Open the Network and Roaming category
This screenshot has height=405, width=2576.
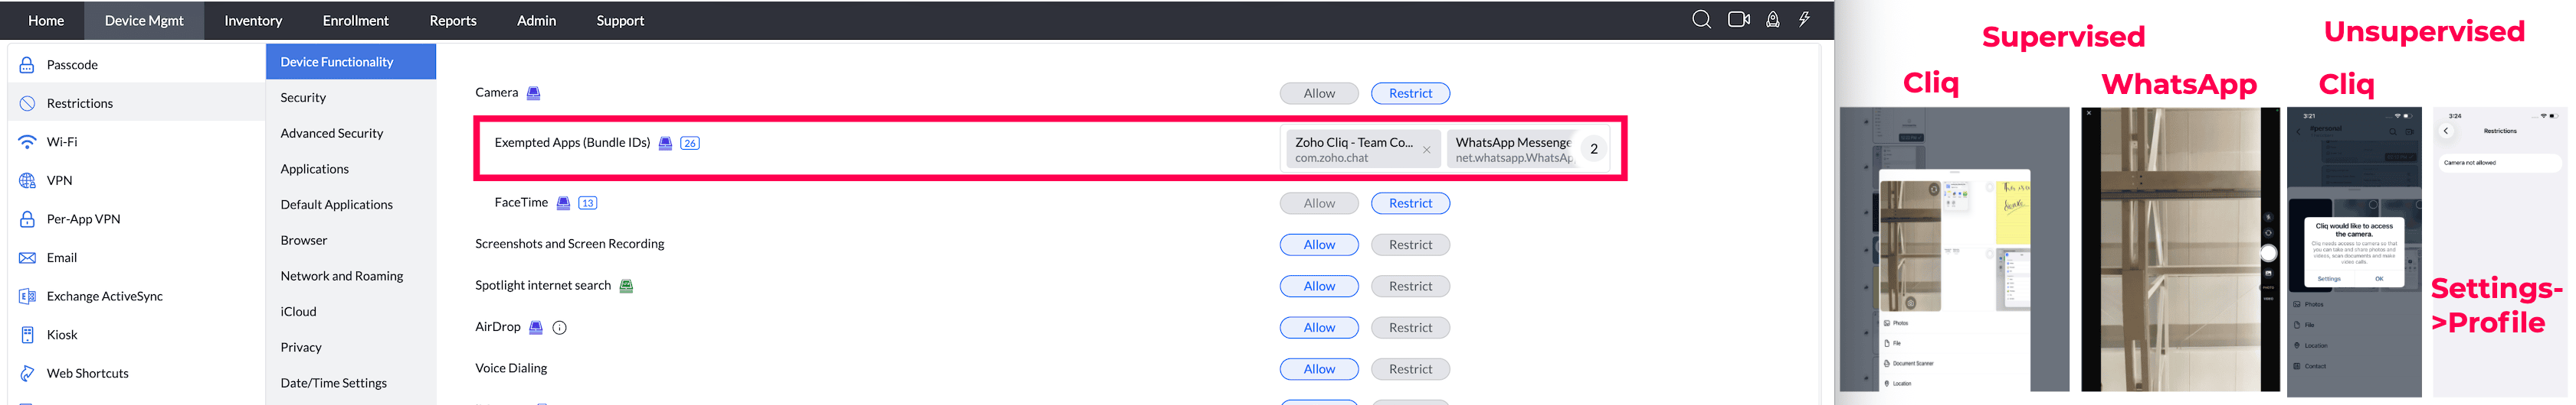coord(342,277)
